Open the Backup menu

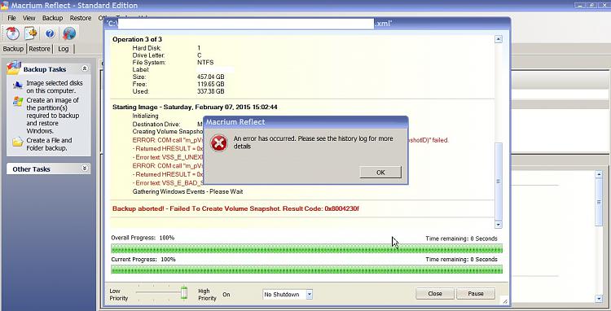point(52,18)
